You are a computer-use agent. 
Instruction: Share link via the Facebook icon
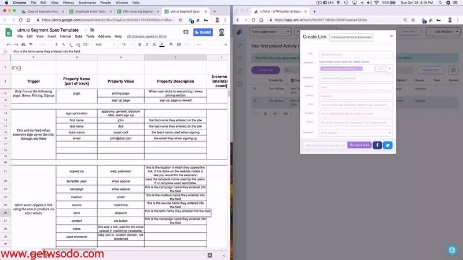point(377,146)
